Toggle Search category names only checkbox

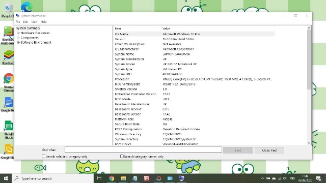click(x=122, y=156)
